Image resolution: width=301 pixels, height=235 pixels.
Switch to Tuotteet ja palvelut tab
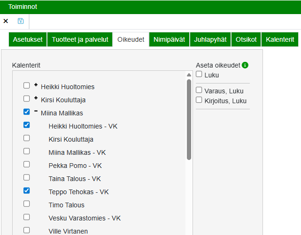point(80,39)
